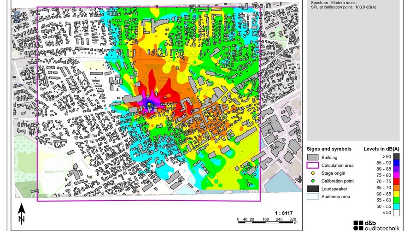
Task: Select the magenta 75 - 80 level swatch
Action: pos(396,175)
